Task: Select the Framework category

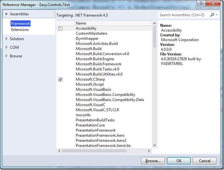Action: point(20,23)
